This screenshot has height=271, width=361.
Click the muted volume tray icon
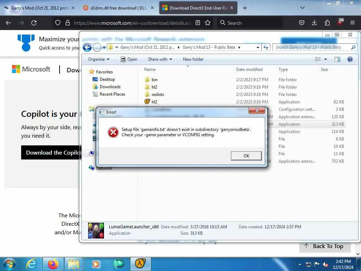click(x=325, y=264)
